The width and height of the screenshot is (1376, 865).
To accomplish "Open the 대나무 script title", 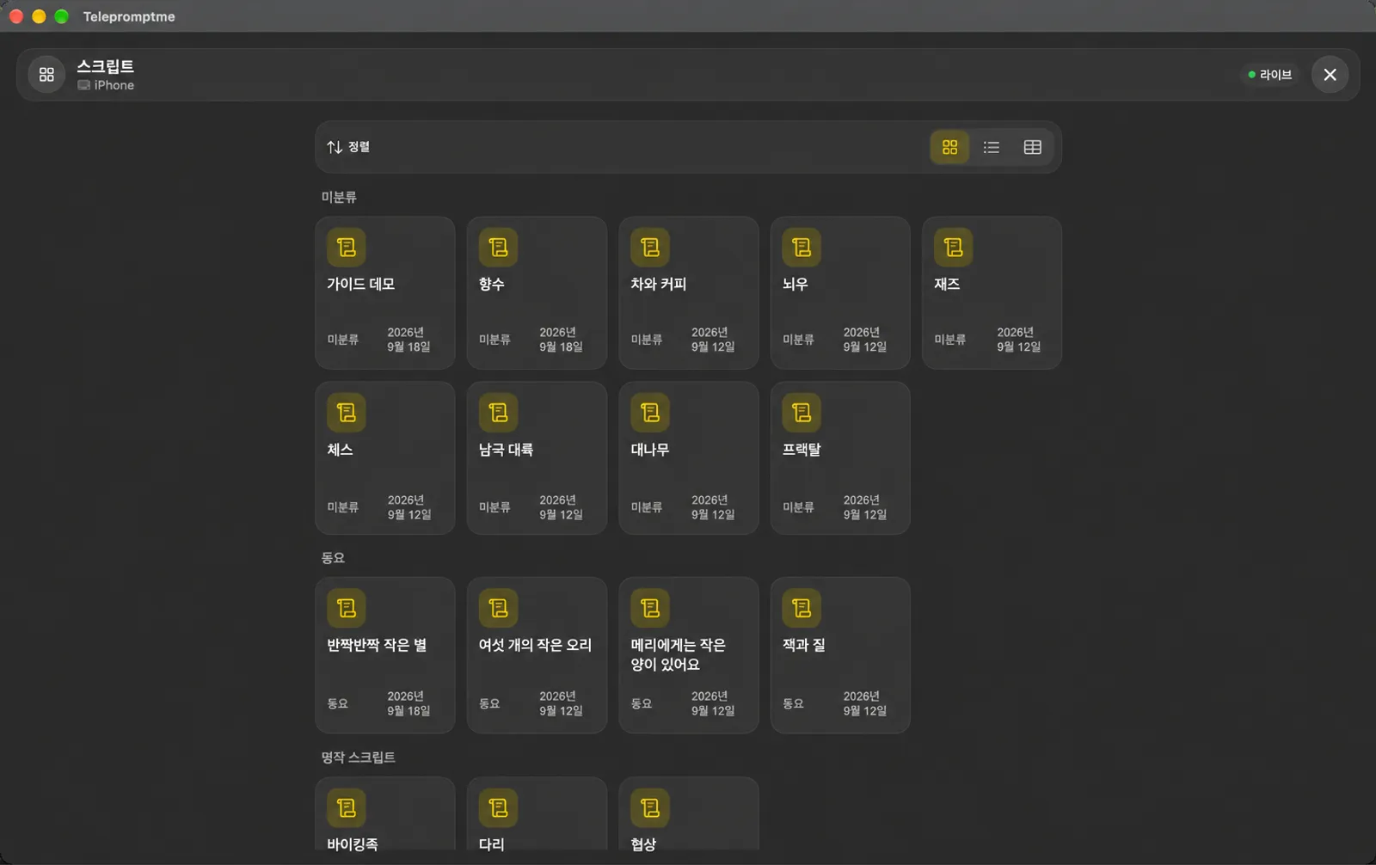I will pyautogui.click(x=649, y=450).
